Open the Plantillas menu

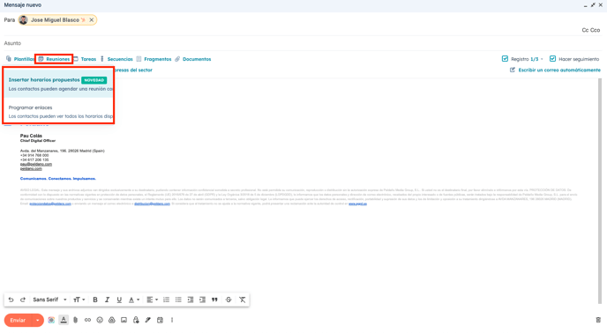(20, 59)
